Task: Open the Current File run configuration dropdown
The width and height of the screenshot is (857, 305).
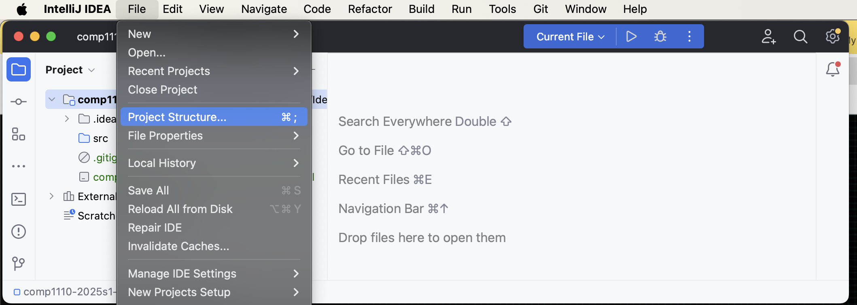Action: point(570,37)
